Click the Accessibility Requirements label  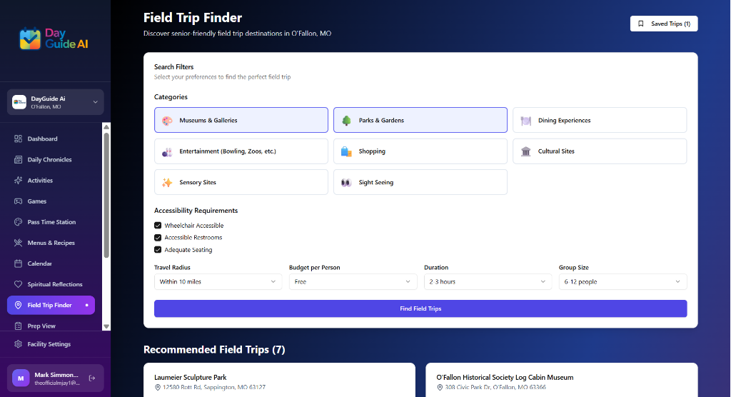click(x=196, y=211)
